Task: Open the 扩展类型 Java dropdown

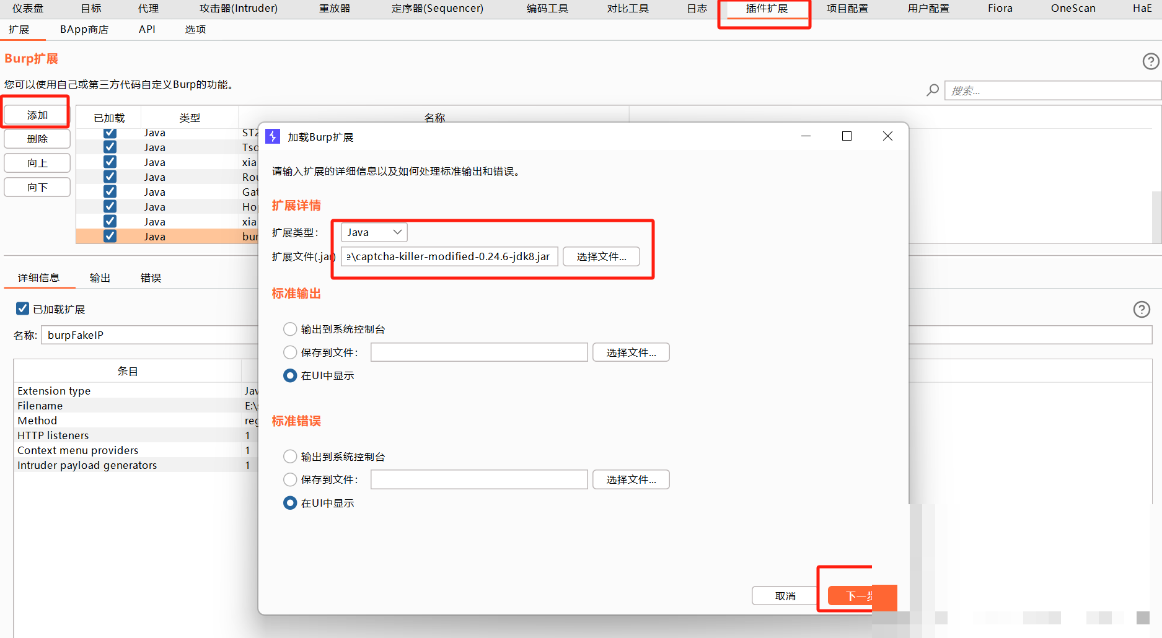Action: pyautogui.click(x=374, y=232)
